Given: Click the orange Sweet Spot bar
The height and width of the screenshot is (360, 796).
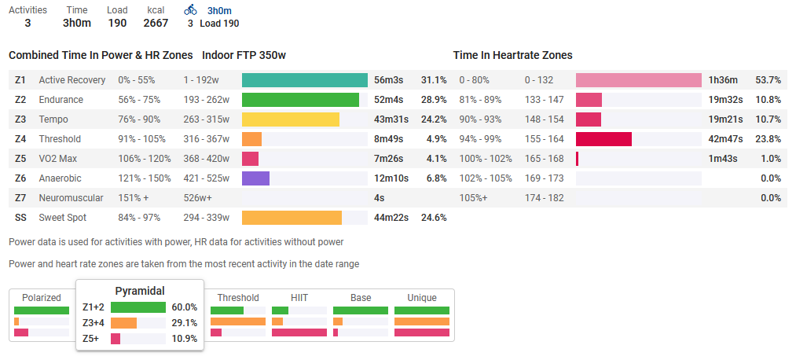Looking at the screenshot, I should (x=292, y=218).
